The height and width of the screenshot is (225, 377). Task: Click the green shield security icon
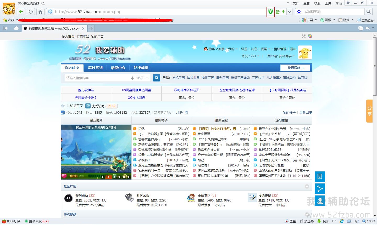(270, 11)
